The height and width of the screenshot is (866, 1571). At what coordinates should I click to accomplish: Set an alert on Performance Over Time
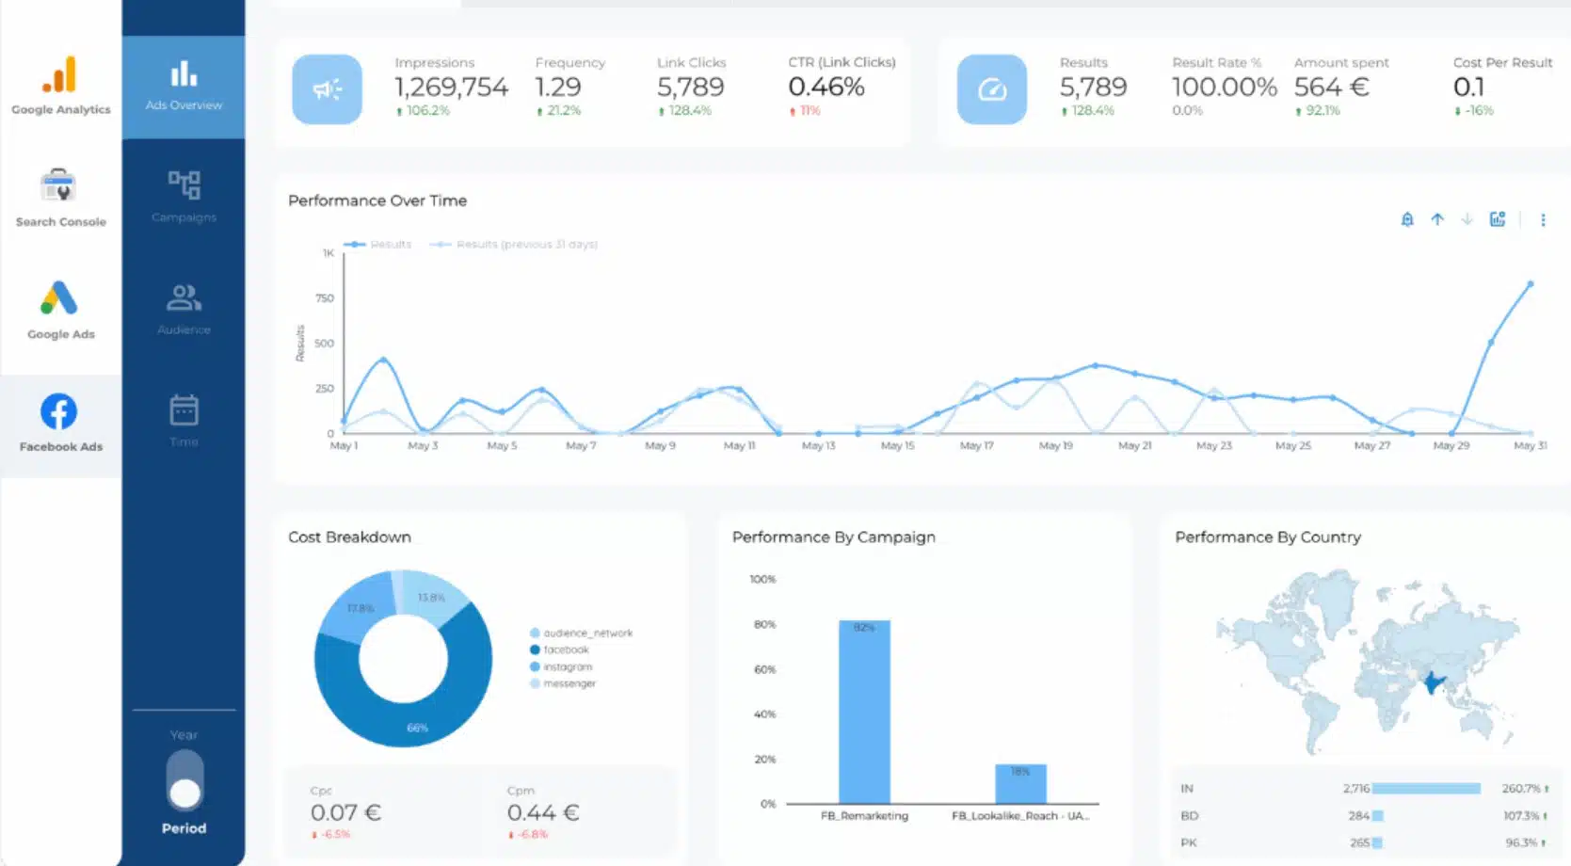click(1407, 218)
